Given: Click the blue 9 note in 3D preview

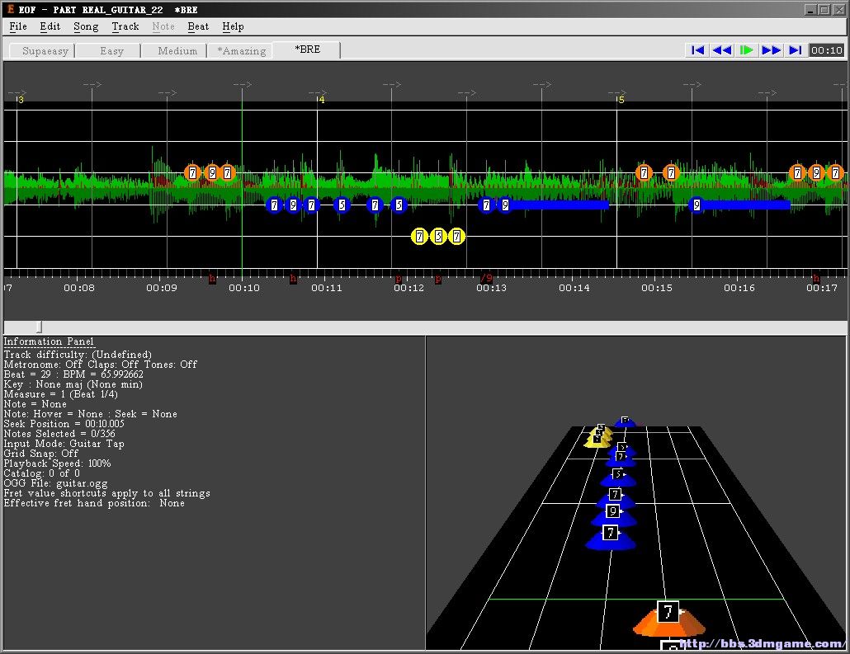Looking at the screenshot, I should click(613, 514).
